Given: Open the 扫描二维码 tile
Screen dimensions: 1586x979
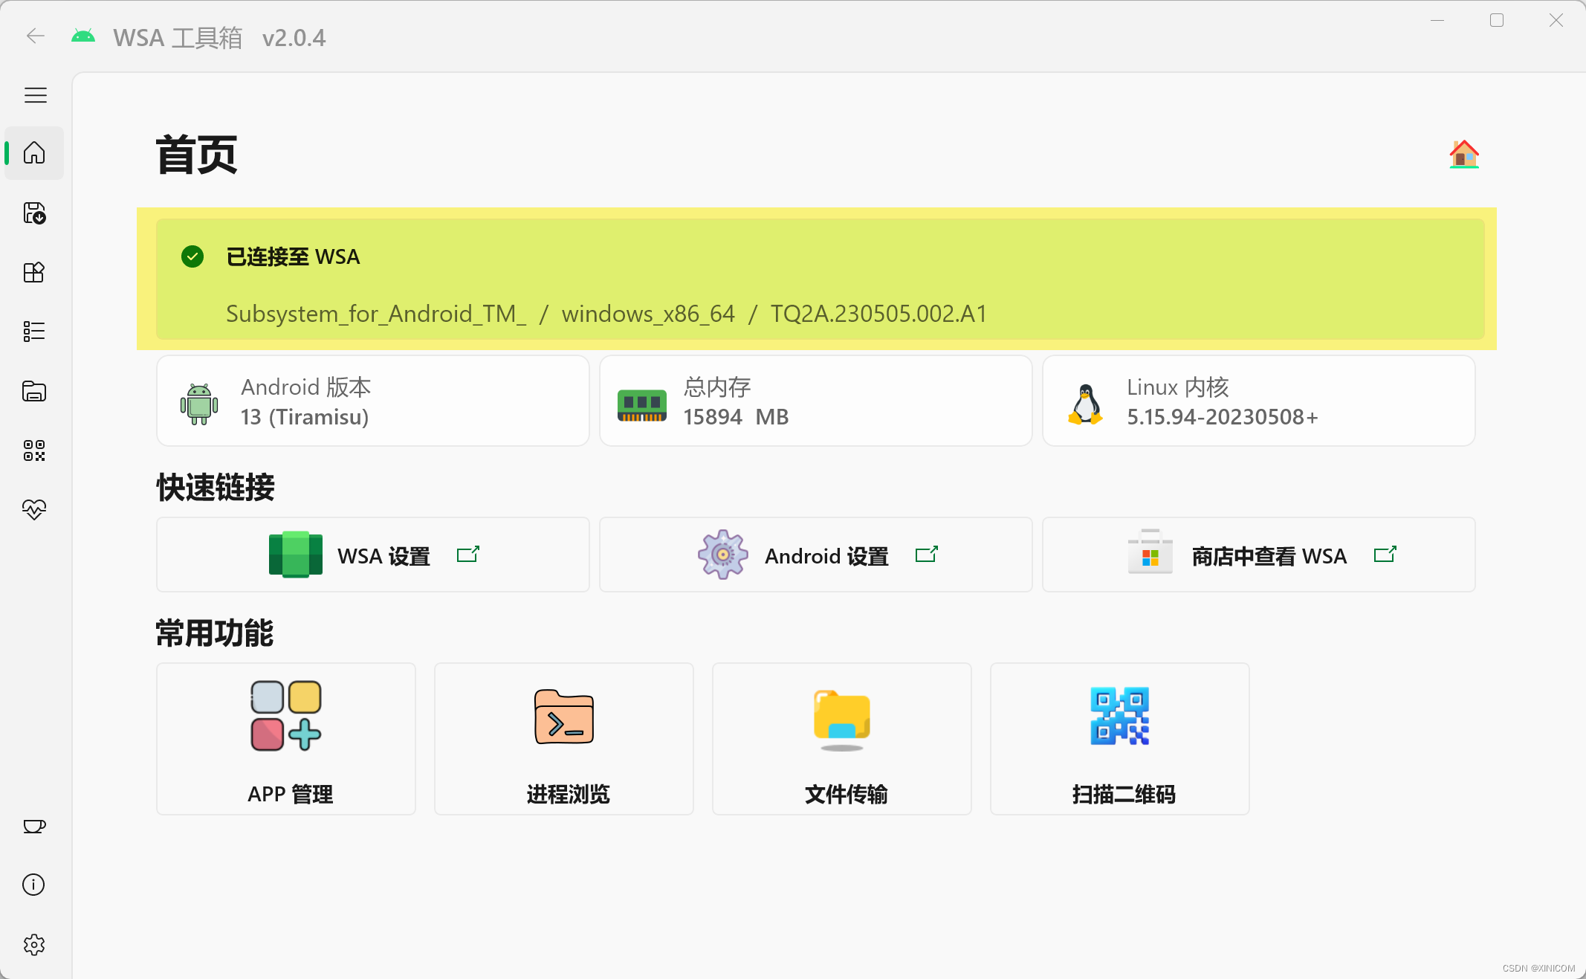Looking at the screenshot, I should click(x=1120, y=739).
